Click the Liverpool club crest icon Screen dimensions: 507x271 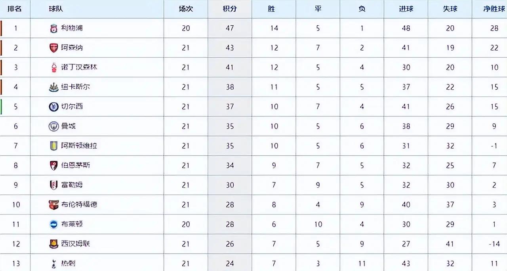coord(53,28)
